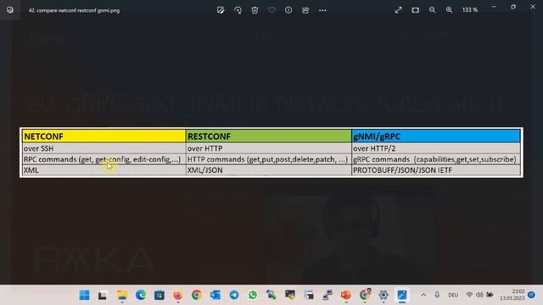Click the battery icon in the system tray
543x305 pixels.
click(490, 295)
